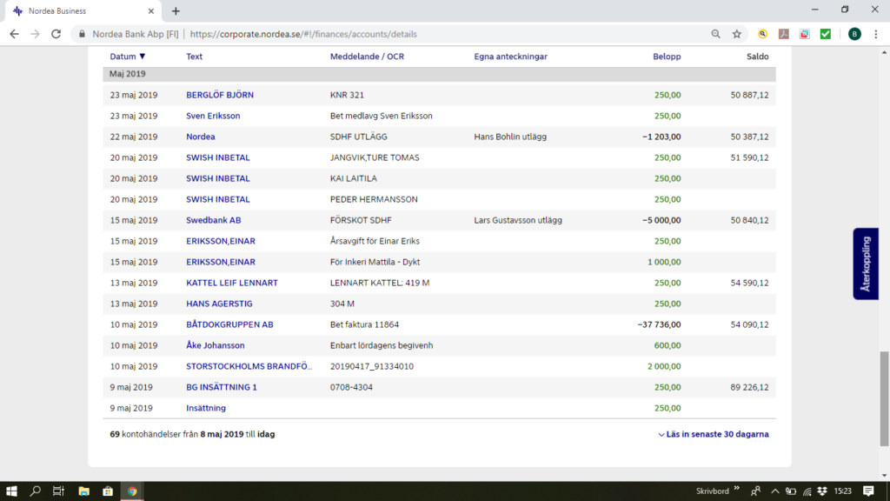Image resolution: width=890 pixels, height=501 pixels.
Task: Click the battery icon in system tray
Action: 791,491
